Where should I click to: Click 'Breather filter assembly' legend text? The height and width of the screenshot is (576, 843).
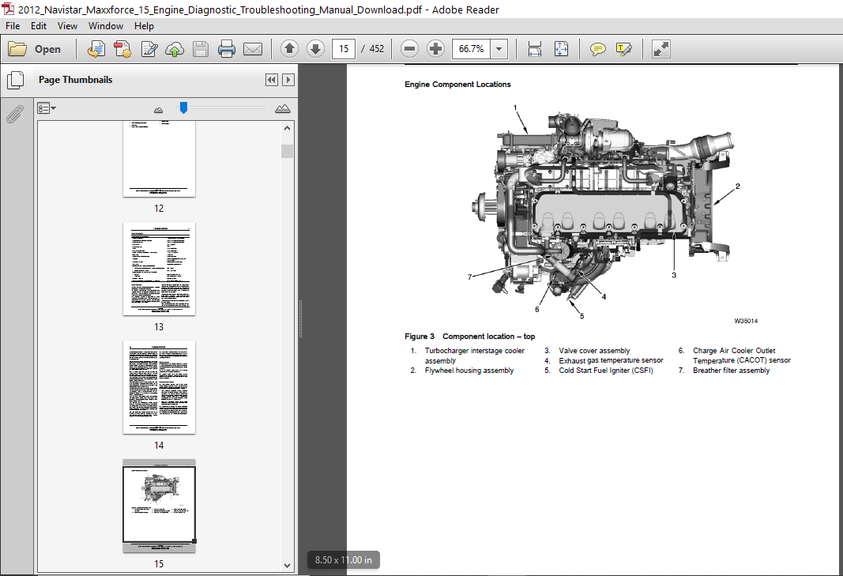coord(731,371)
